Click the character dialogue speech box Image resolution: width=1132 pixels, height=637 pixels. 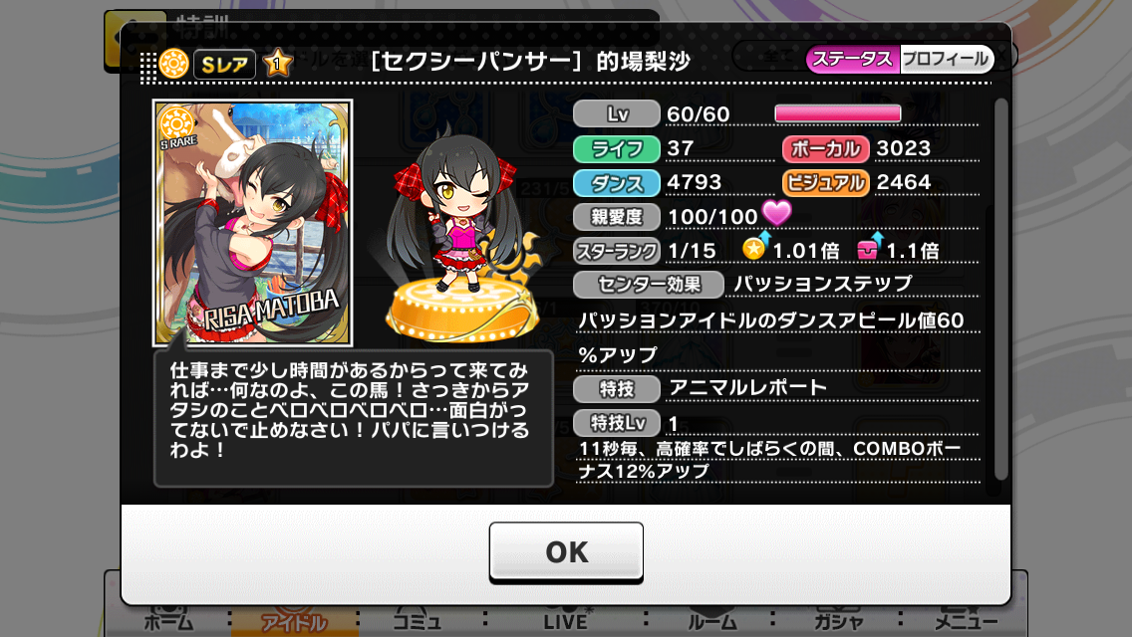tap(354, 418)
